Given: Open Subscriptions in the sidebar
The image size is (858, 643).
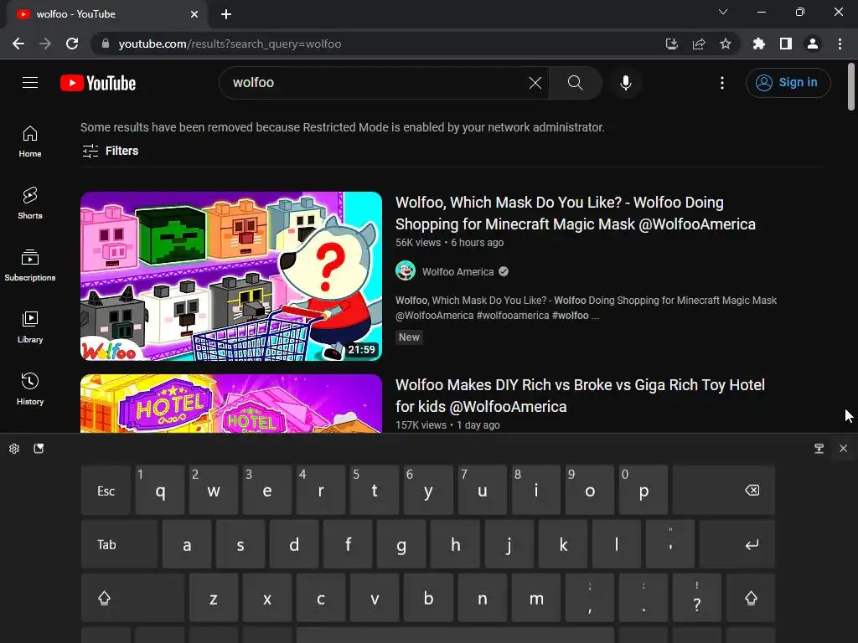Looking at the screenshot, I should [30, 265].
